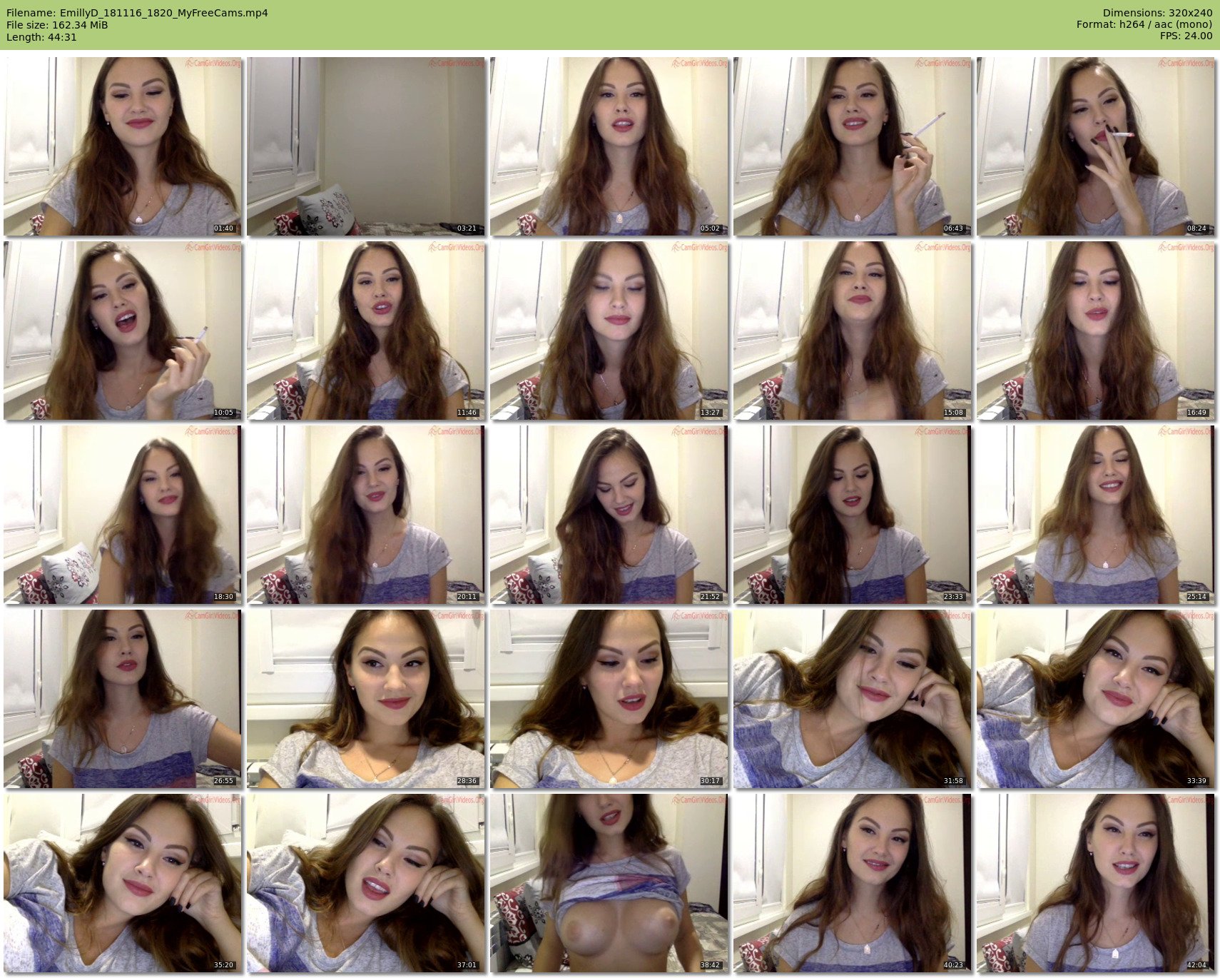Click the thumbnail timestamped 06:43
1220x978 pixels.
[x=853, y=146]
